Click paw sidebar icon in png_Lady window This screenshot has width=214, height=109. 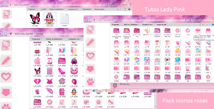(x=90, y=82)
